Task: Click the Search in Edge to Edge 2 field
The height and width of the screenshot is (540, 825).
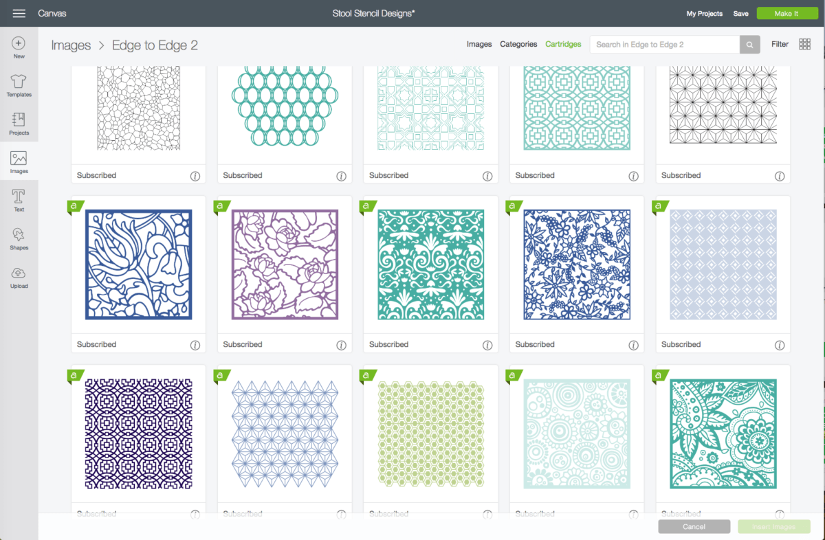Action: (x=664, y=45)
